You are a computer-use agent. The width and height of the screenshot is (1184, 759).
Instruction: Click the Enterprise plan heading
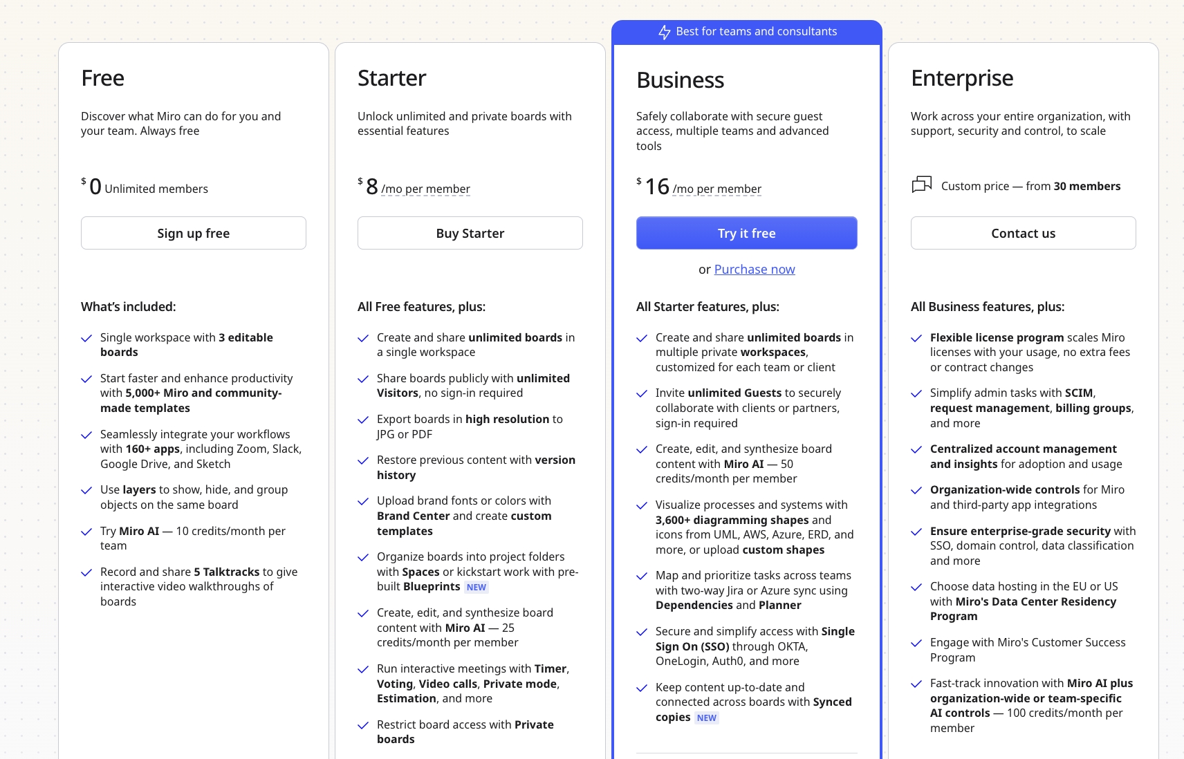962,78
